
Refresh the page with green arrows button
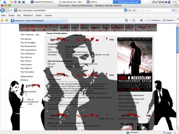point(130,10)
